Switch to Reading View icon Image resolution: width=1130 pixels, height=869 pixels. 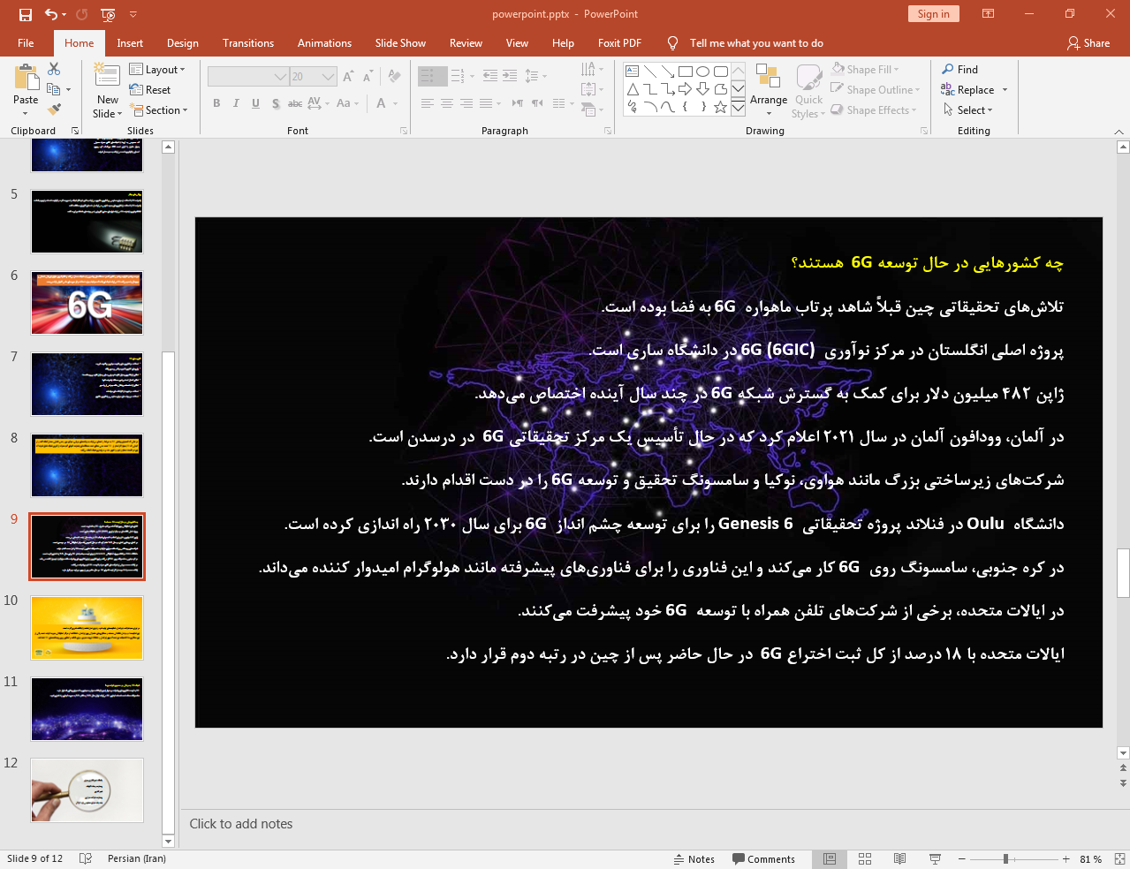pyautogui.click(x=899, y=859)
